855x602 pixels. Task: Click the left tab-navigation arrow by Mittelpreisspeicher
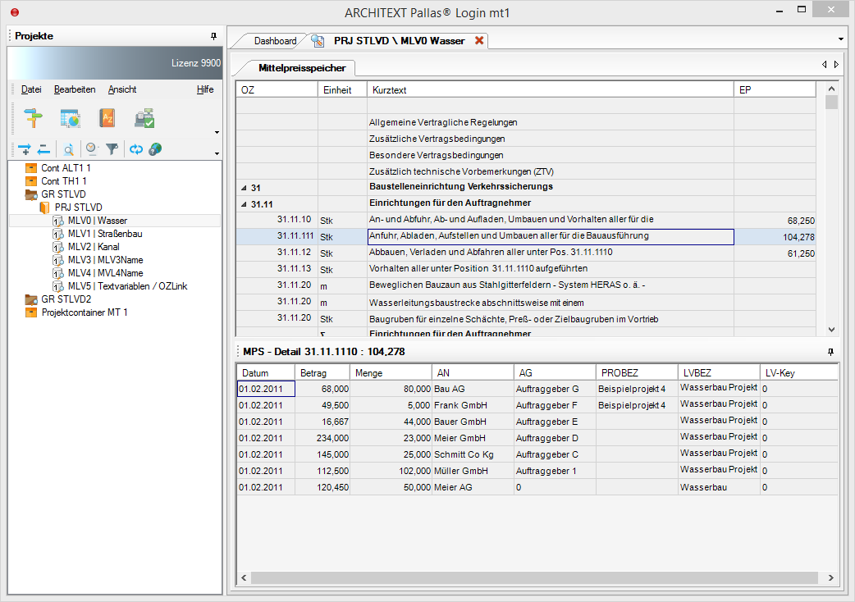click(824, 64)
